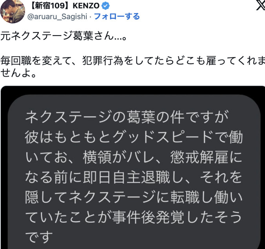Open the embedded image via its black top border
The width and height of the screenshot is (265, 249).
(x=133, y=90)
